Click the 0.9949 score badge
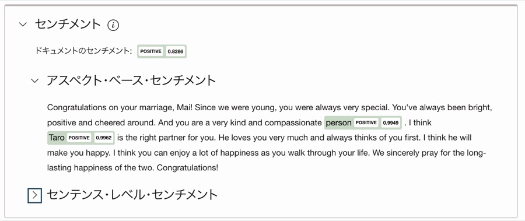 point(391,123)
